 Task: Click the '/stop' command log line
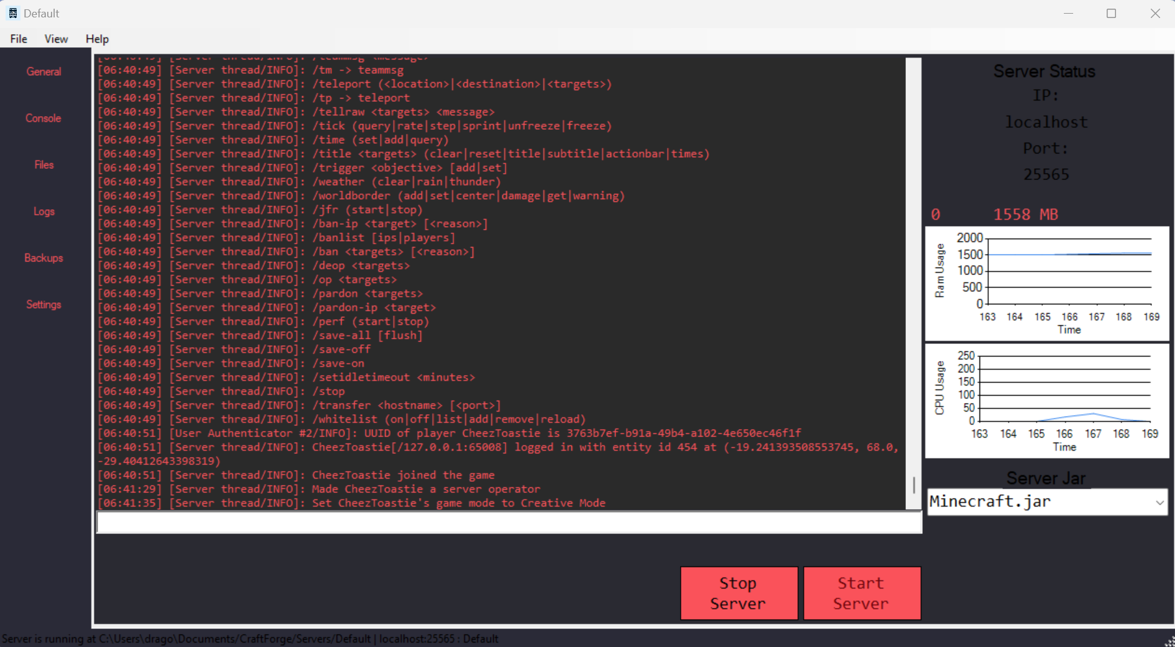pyautogui.click(x=221, y=391)
